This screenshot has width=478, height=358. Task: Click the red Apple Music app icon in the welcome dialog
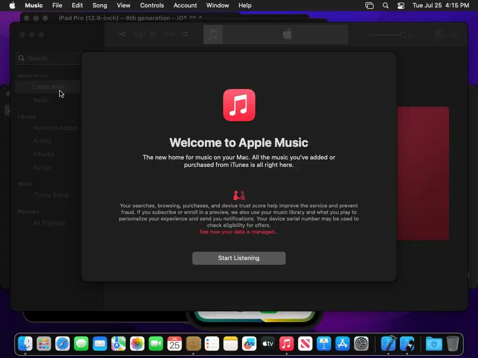(239, 105)
